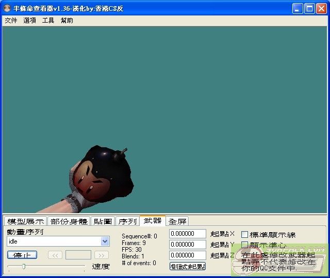The width and height of the screenshot is (330, 278).
Task: Switch to the 模型展示 tab
Action: (x=25, y=221)
